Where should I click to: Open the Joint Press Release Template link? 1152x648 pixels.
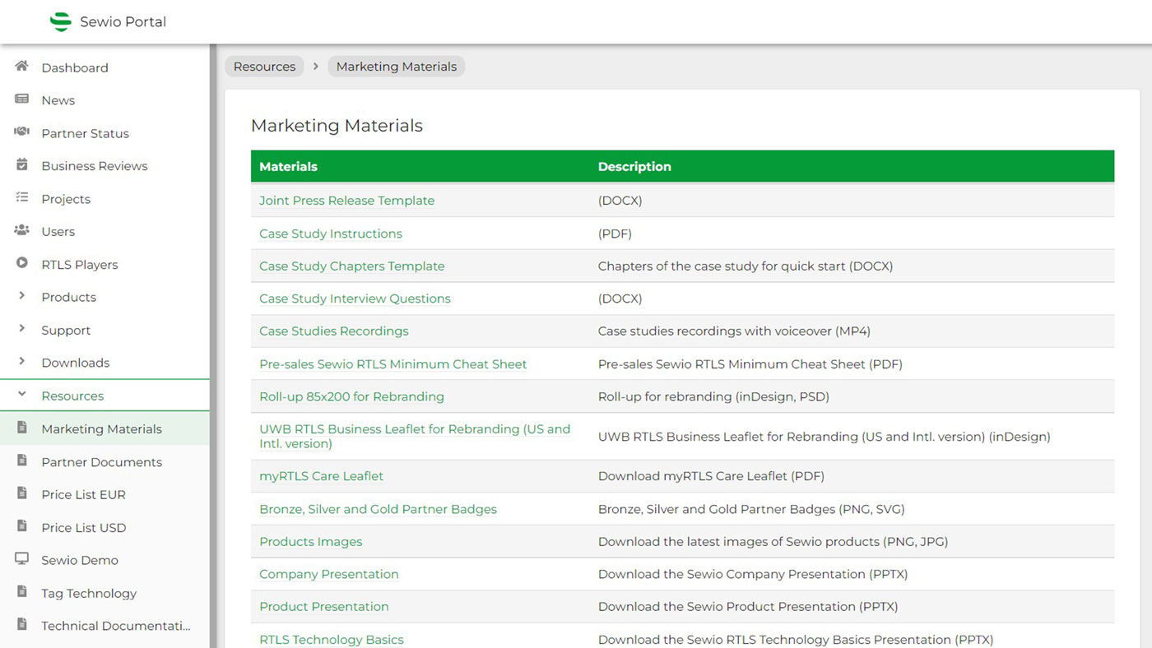point(346,201)
